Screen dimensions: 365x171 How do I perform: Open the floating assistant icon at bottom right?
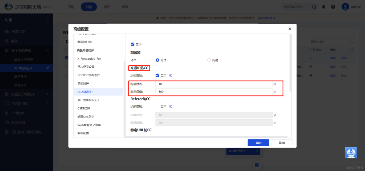[x=351, y=153]
